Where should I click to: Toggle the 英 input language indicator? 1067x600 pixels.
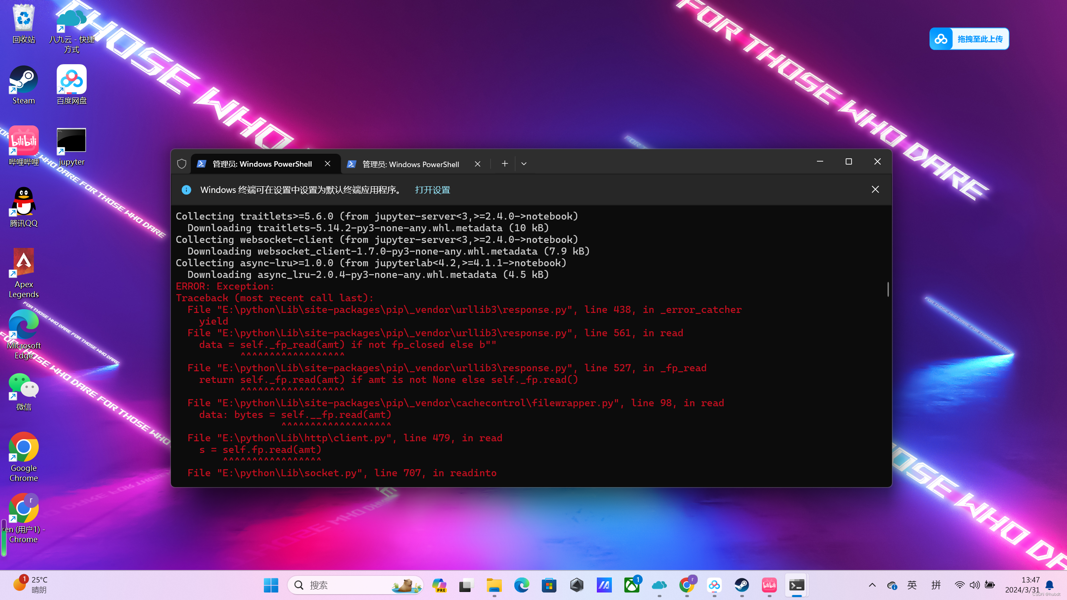coord(912,585)
